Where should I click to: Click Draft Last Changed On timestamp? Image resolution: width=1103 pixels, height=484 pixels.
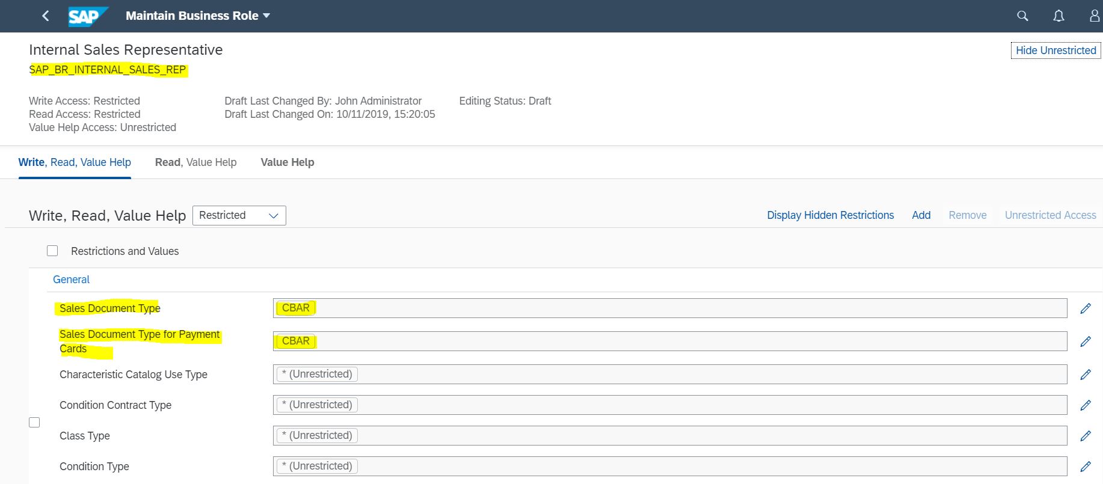330,114
